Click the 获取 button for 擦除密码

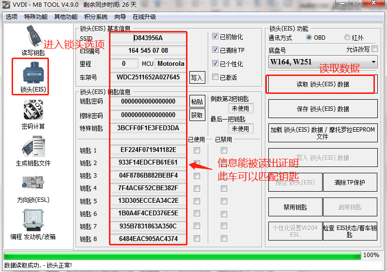click(197, 115)
